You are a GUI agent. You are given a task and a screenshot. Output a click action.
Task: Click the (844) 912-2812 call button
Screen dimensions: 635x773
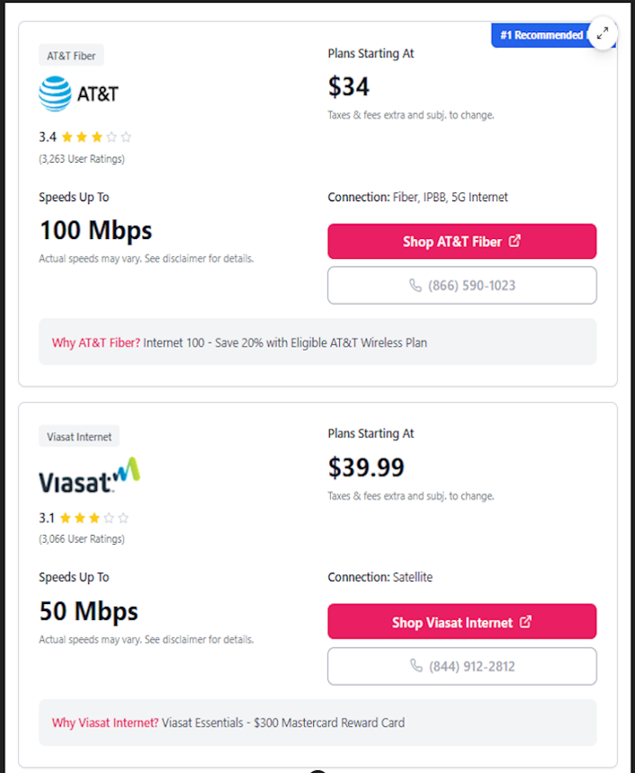click(461, 666)
